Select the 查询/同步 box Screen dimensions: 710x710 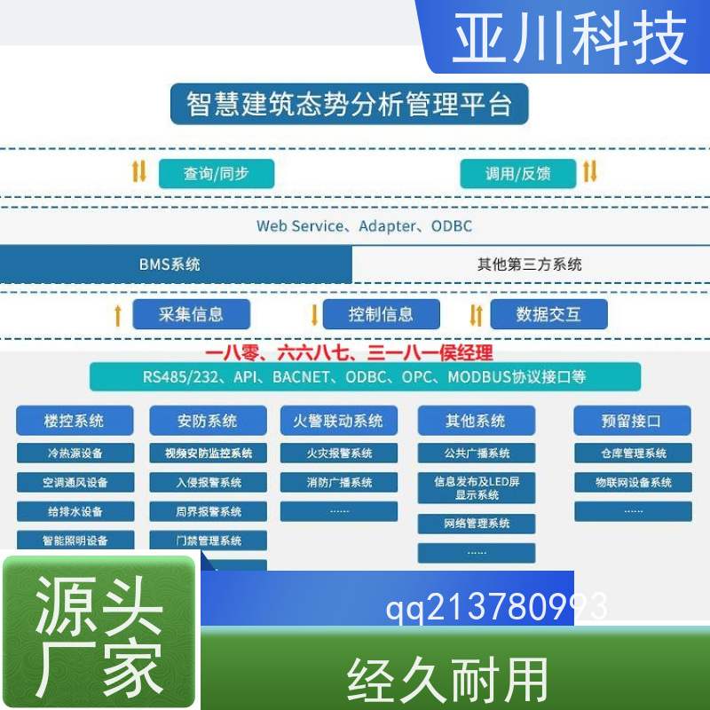217,173
